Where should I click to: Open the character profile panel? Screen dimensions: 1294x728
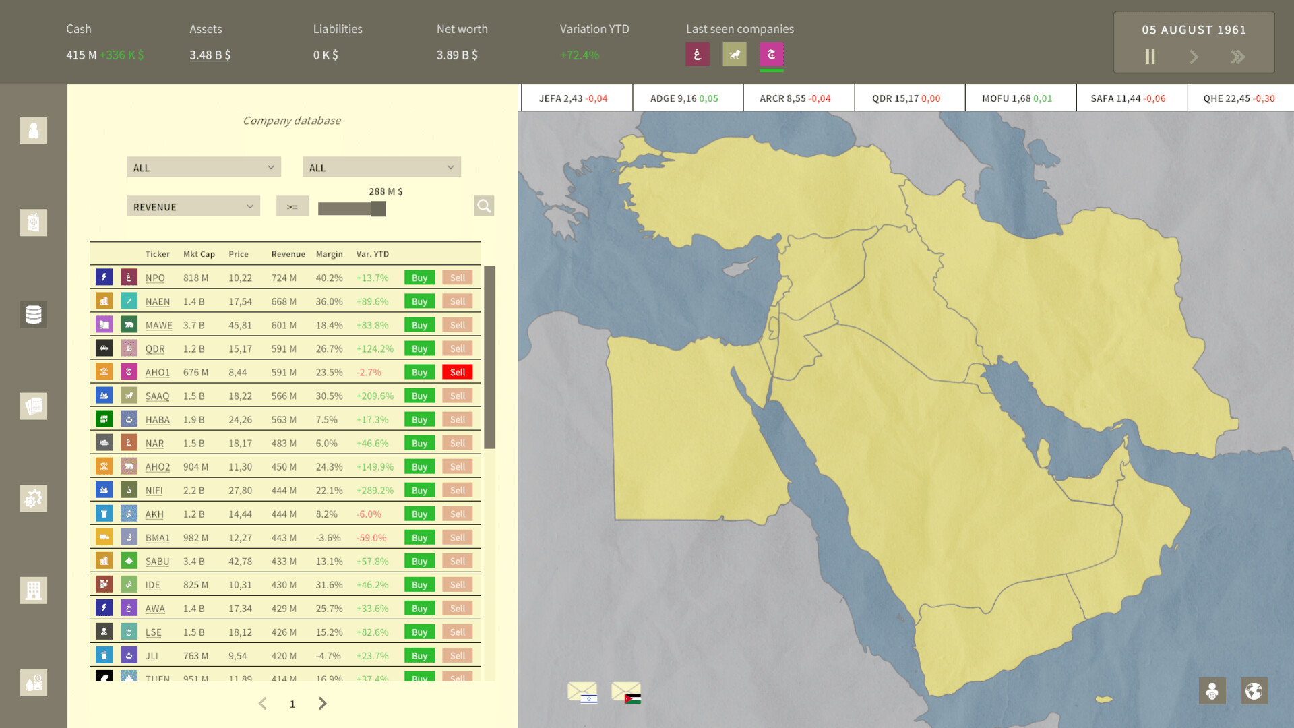33,130
